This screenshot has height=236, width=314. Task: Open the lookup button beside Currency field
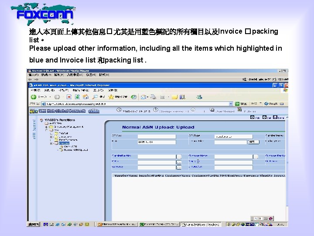pos(179,167)
